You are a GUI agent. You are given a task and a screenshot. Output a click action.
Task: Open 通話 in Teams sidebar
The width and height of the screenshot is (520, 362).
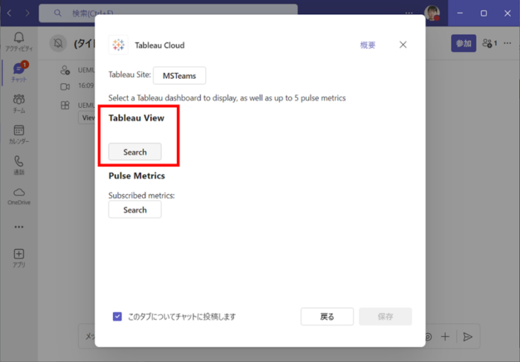pos(19,165)
